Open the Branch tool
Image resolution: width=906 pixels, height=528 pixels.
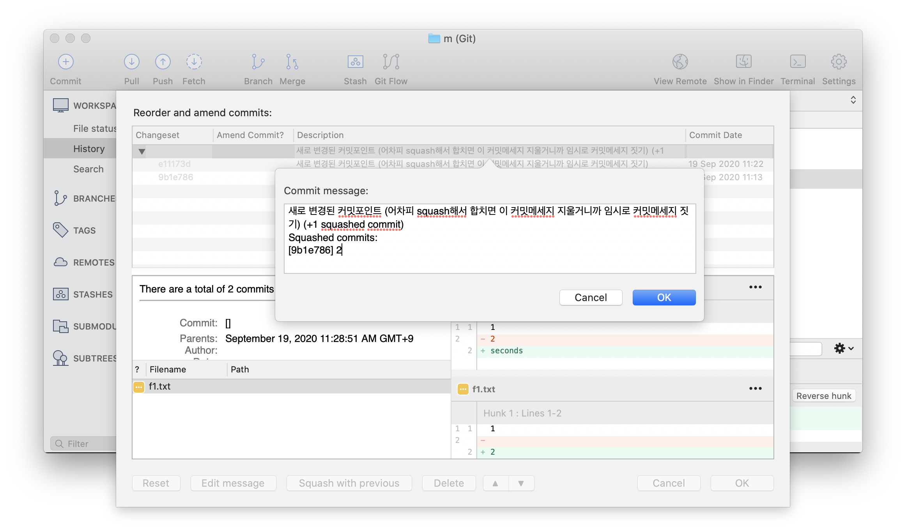click(258, 62)
